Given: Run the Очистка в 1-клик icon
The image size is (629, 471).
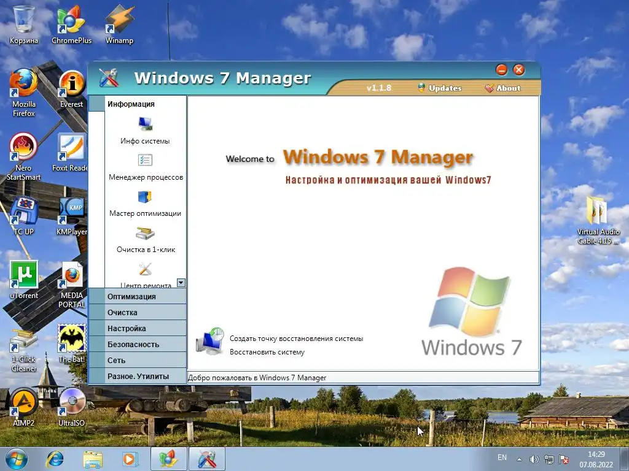Looking at the screenshot, I should click(x=145, y=233).
